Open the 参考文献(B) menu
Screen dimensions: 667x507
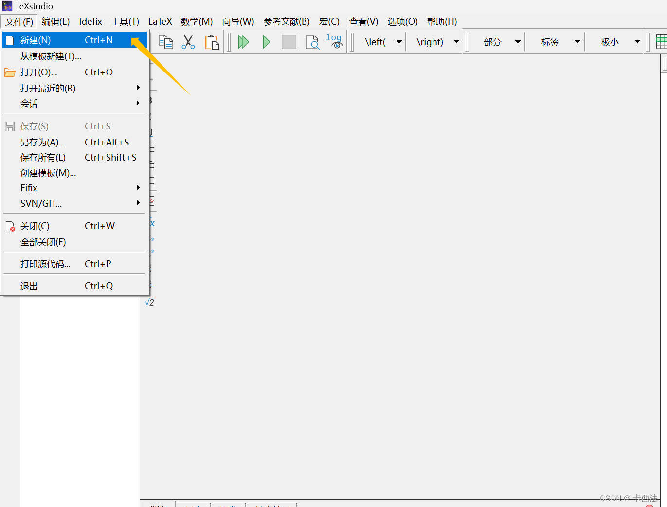[x=287, y=22]
